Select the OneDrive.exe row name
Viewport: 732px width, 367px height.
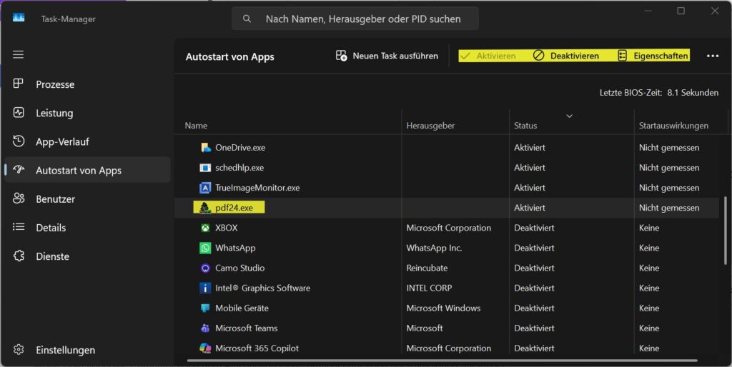(x=240, y=147)
